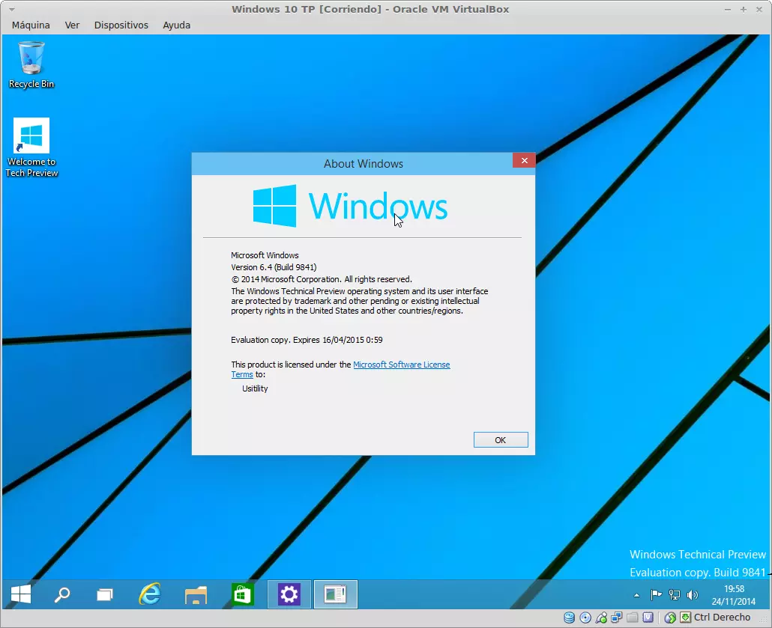The width and height of the screenshot is (772, 628).
Task: Open the Ayuda menu
Action: pyautogui.click(x=176, y=25)
